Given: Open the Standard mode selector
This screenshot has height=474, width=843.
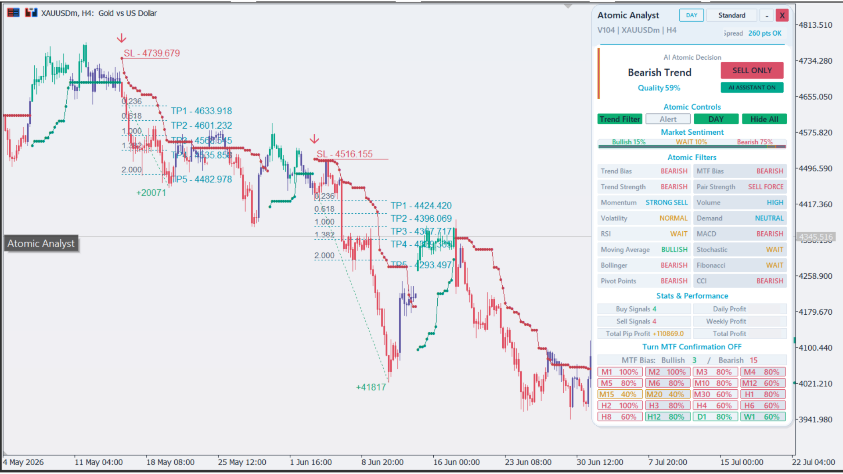Looking at the screenshot, I should (x=732, y=15).
